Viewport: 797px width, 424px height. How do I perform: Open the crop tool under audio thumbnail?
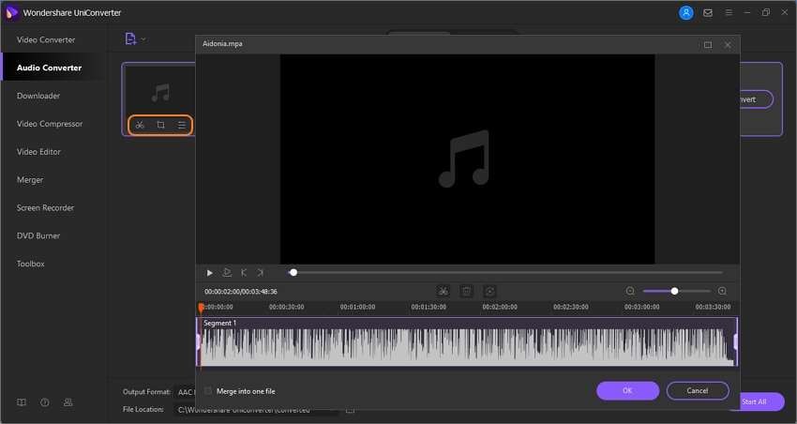(160, 125)
